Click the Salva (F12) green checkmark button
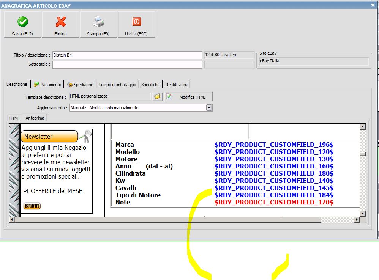 click(22, 25)
